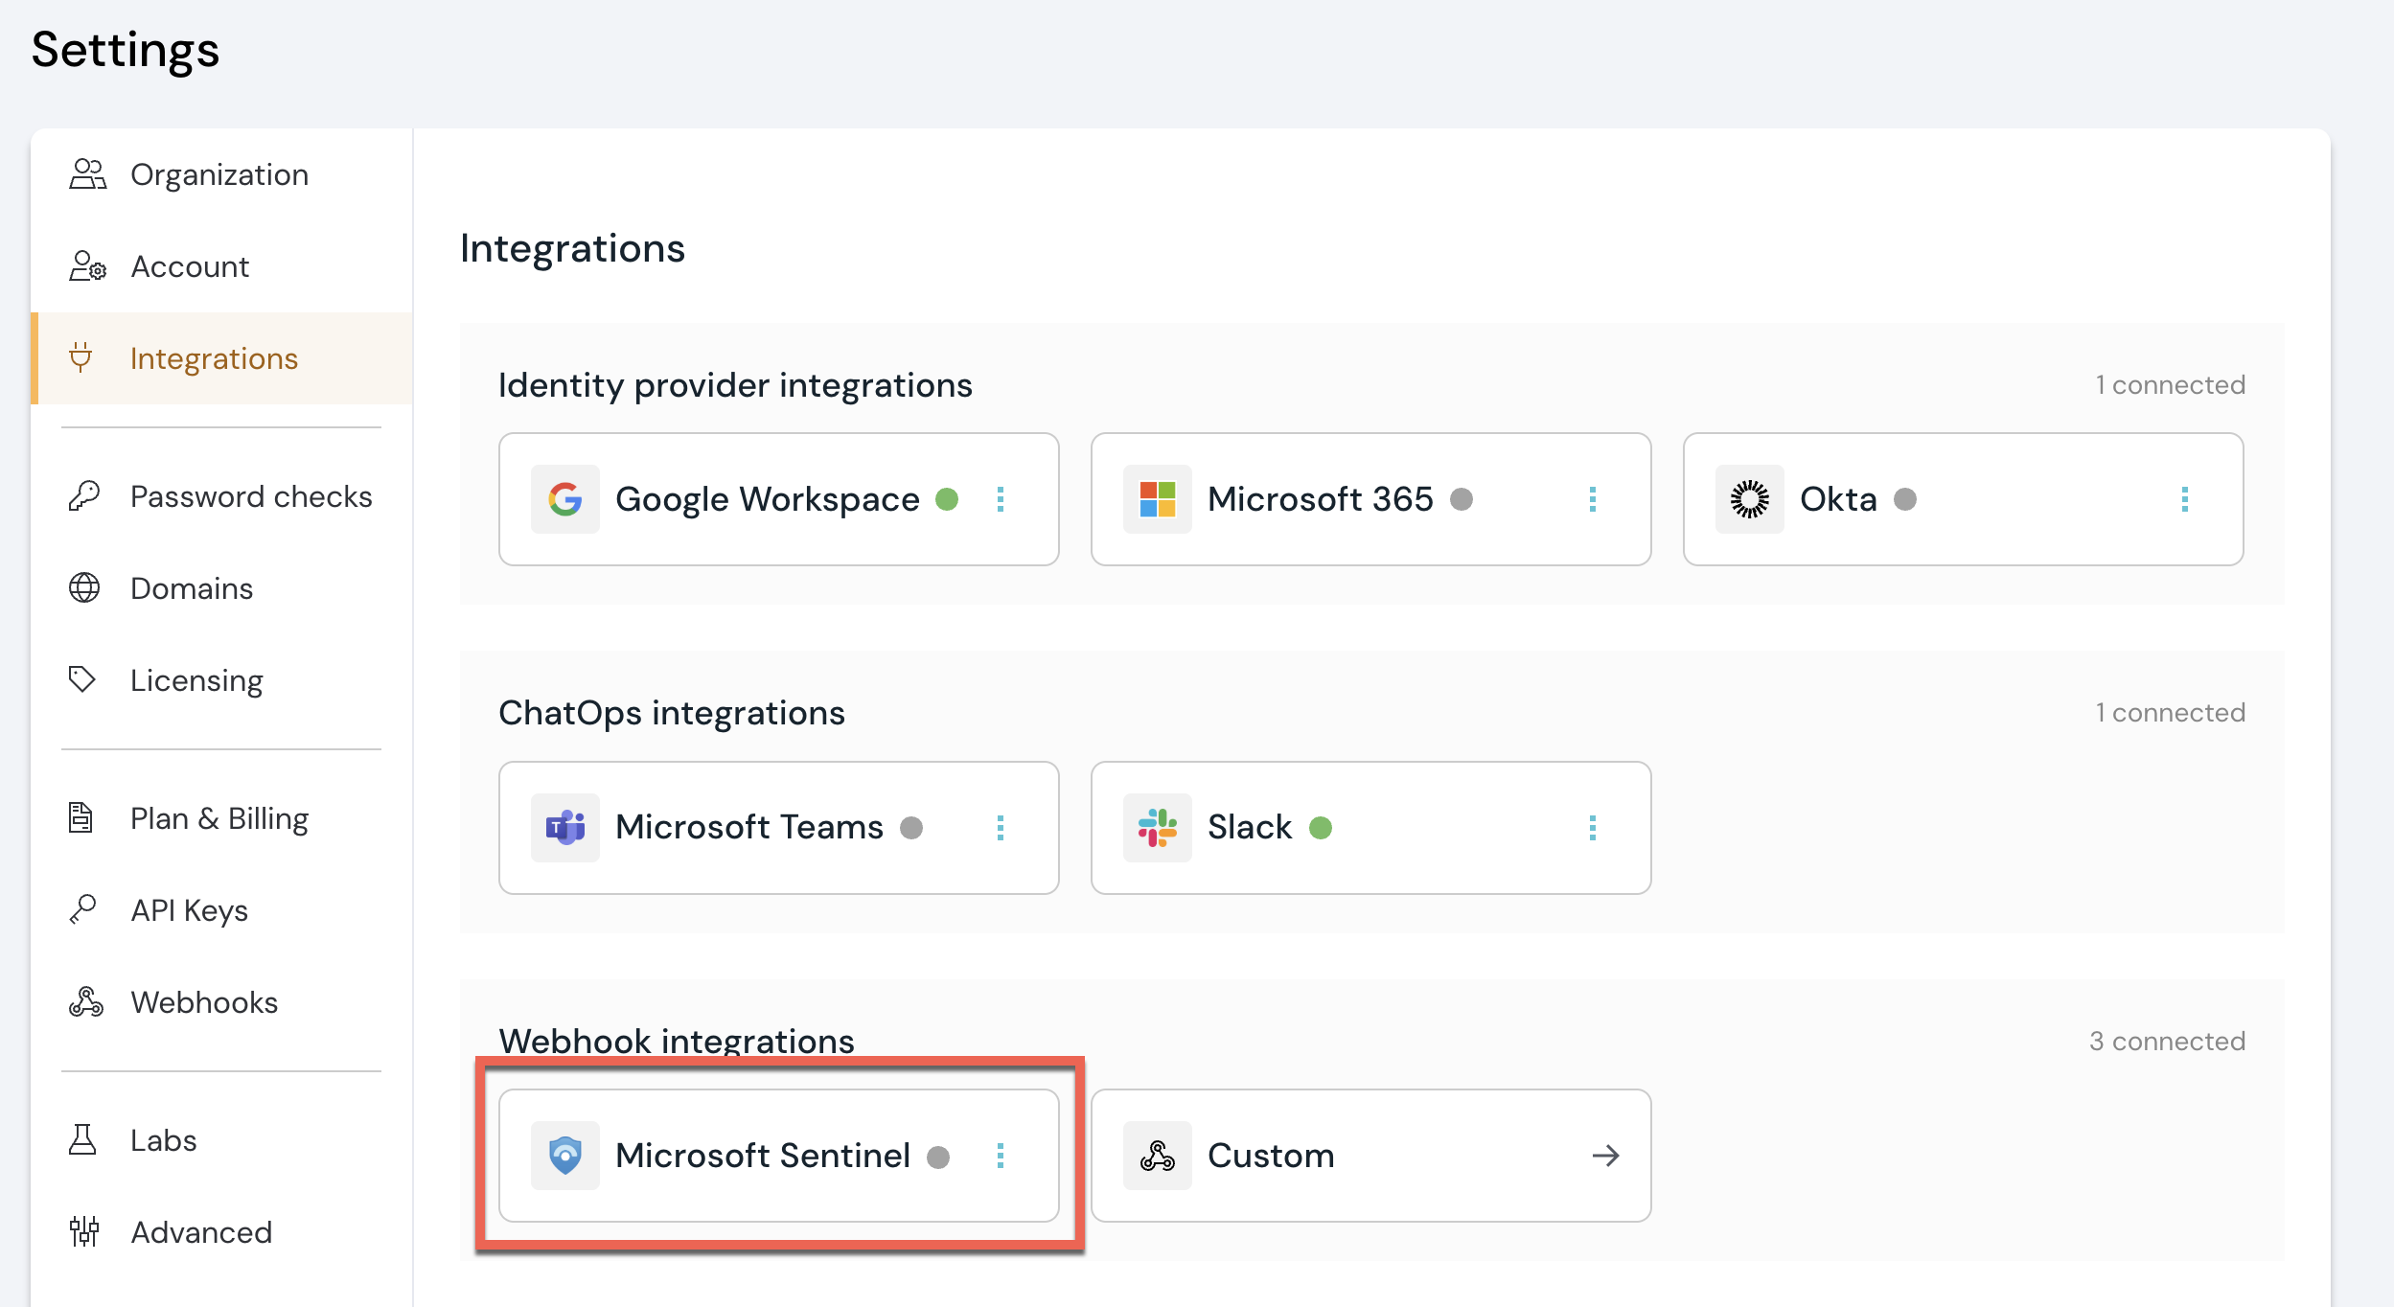Screen dimensions: 2394x1307
Task: Open the Custom webhook arrow link
Action: tap(1606, 1156)
